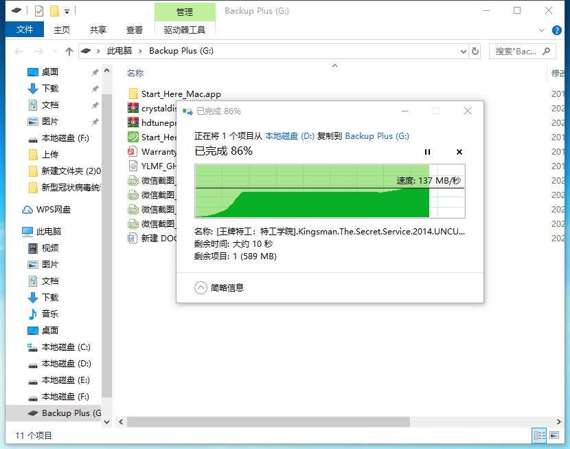570x449 pixels.
Task: Switch to the 查看 ribbon tab
Action: [135, 30]
